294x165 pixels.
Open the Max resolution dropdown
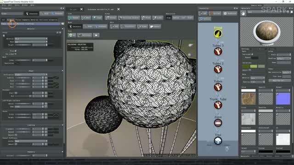tap(287, 72)
